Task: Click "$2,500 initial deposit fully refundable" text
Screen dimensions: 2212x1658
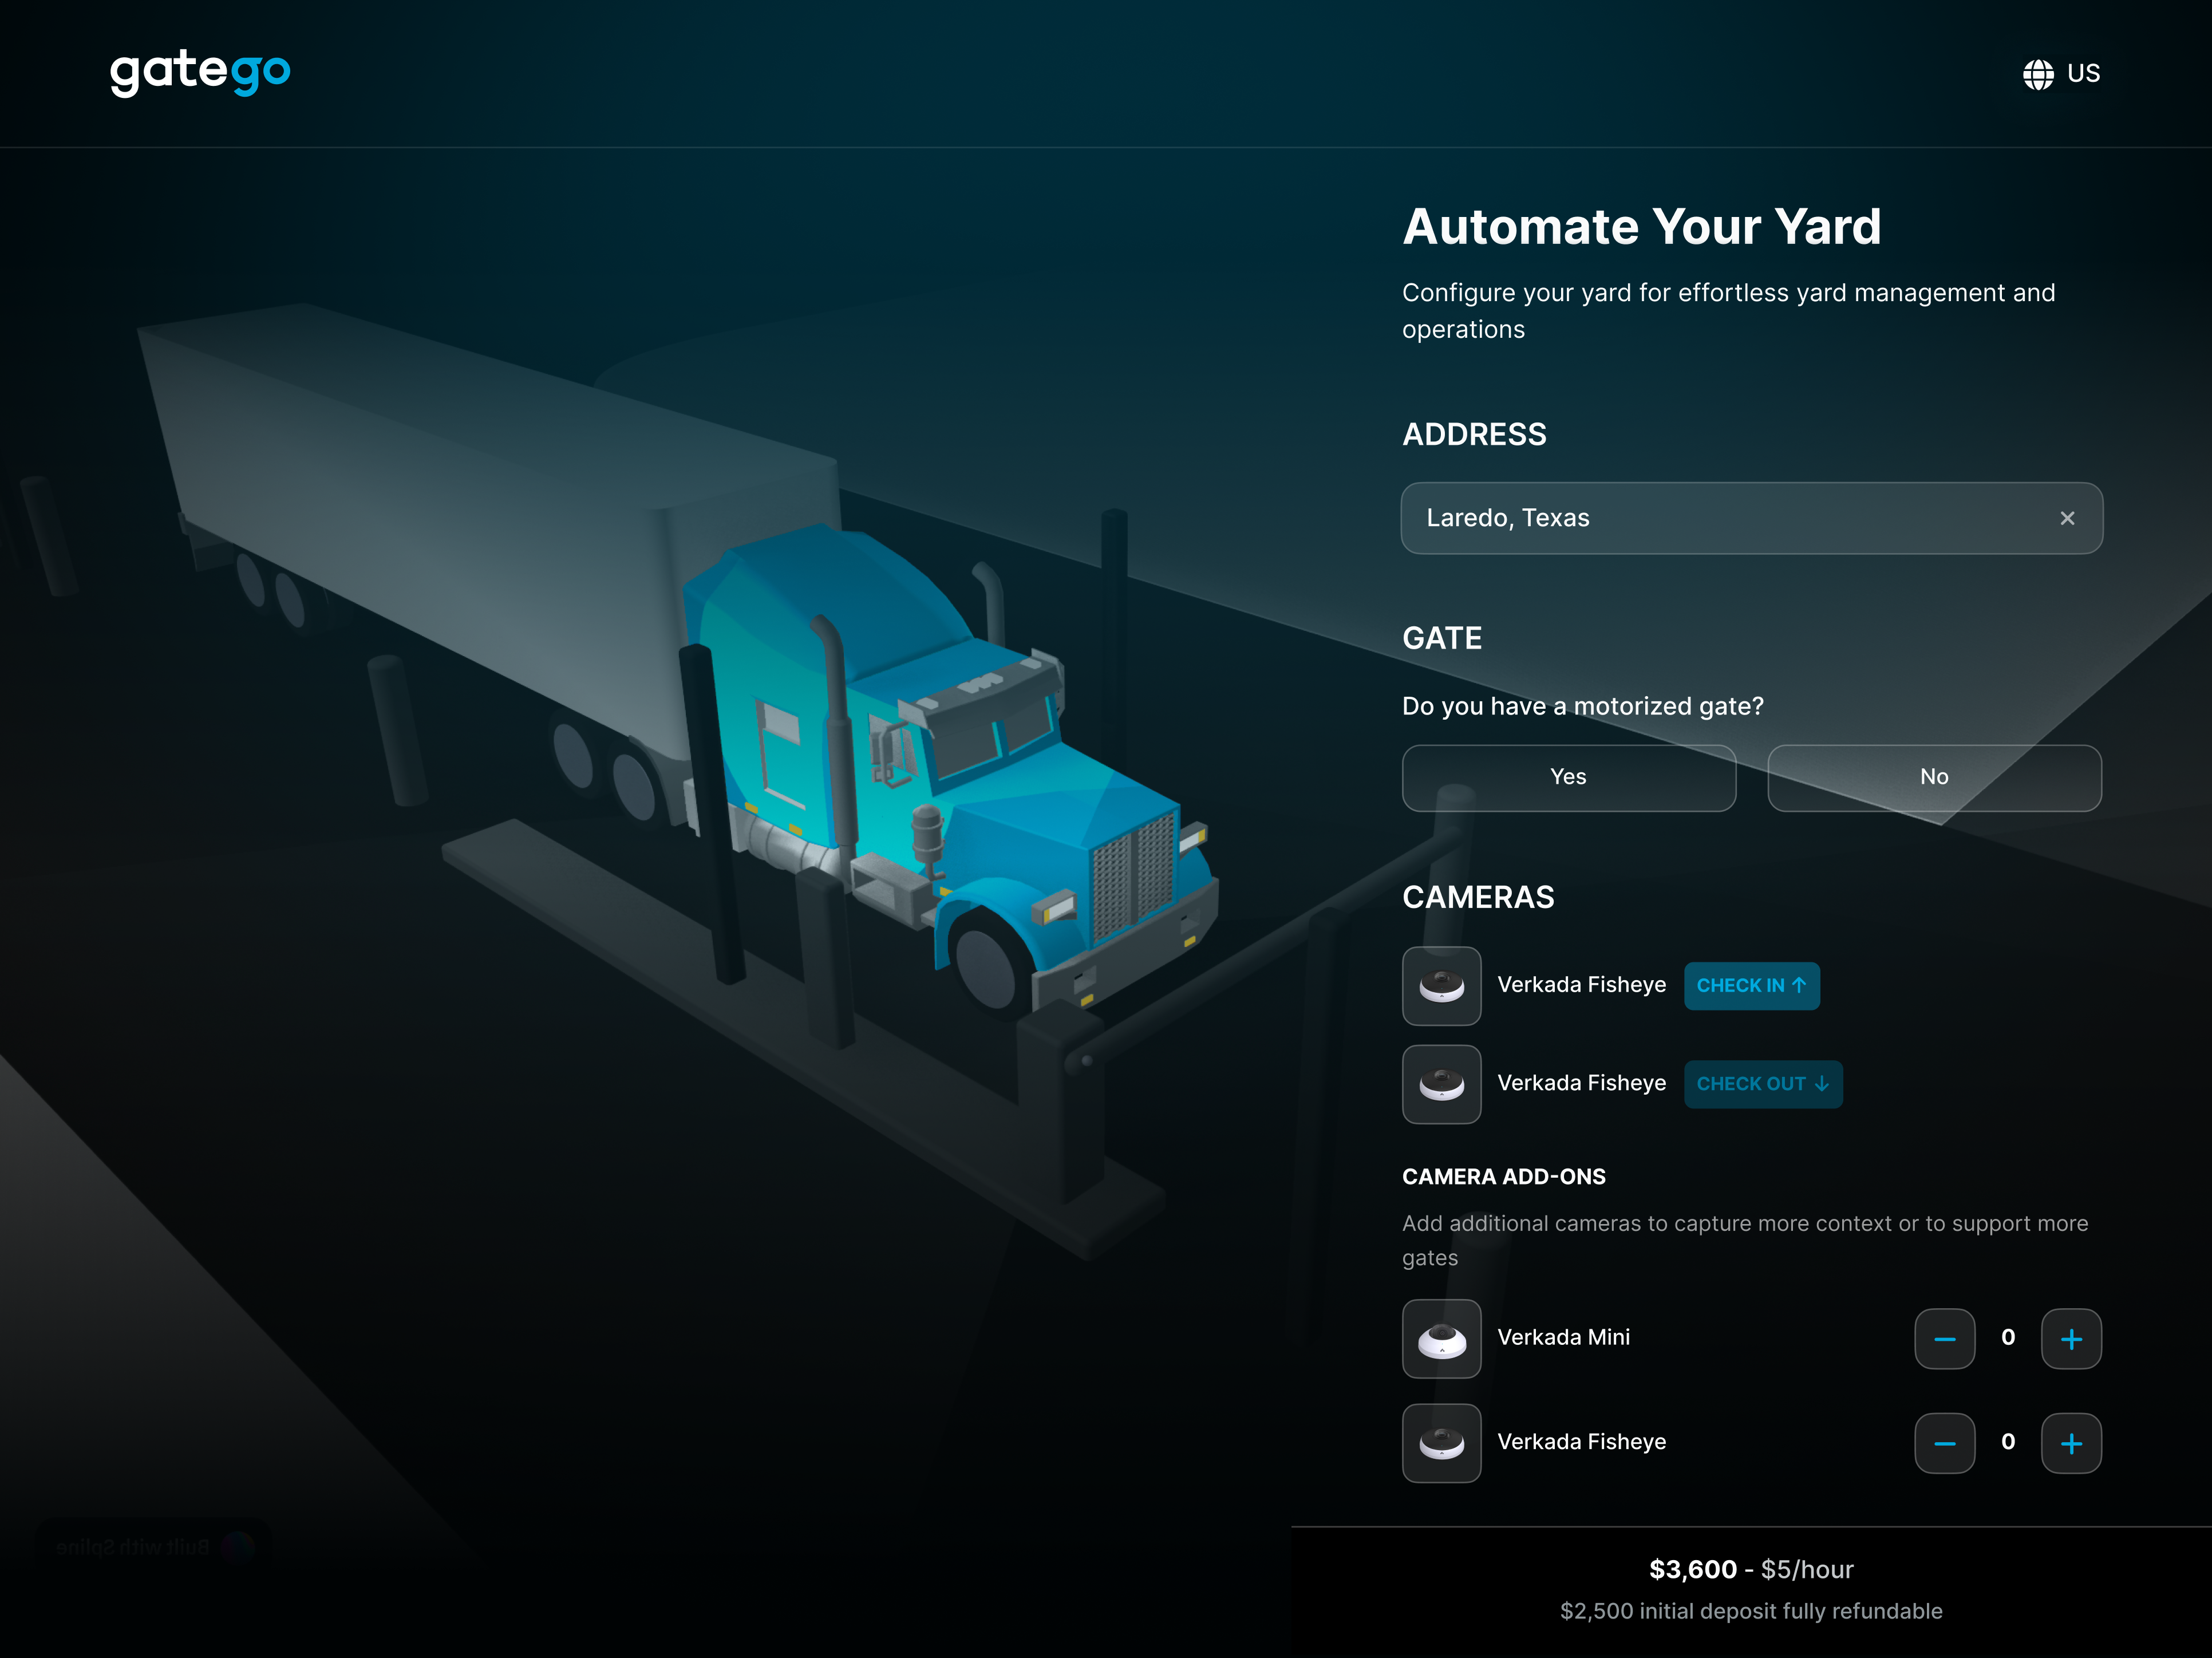Action: click(1751, 1611)
